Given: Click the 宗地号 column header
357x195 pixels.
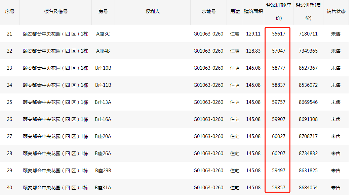Looking at the screenshot, I should pos(208,12).
